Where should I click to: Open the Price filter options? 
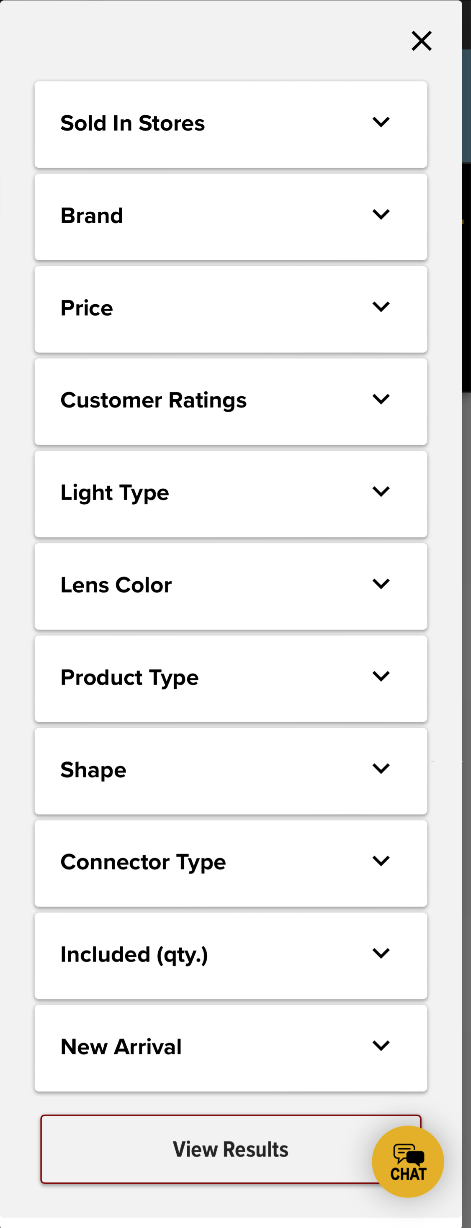coord(231,308)
